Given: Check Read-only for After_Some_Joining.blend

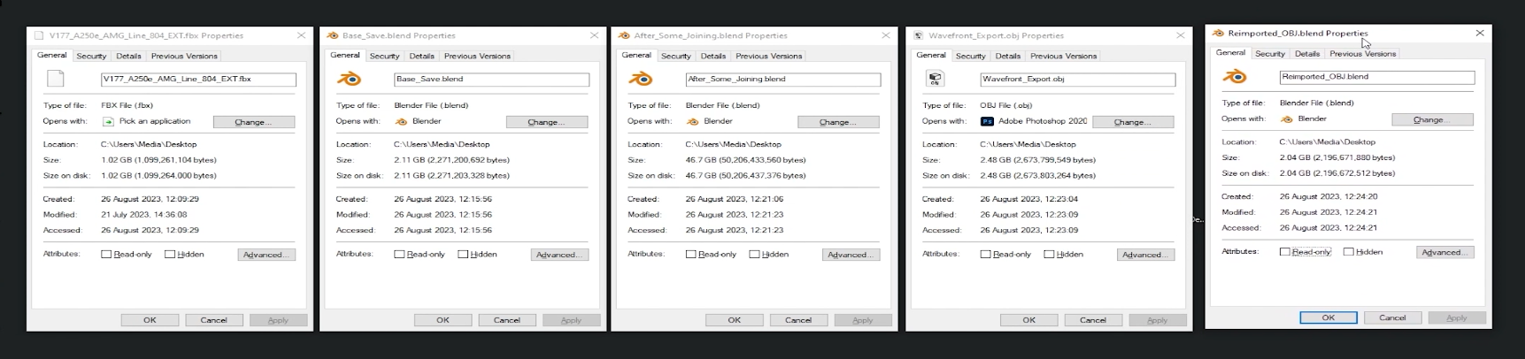Looking at the screenshot, I should [x=690, y=254].
